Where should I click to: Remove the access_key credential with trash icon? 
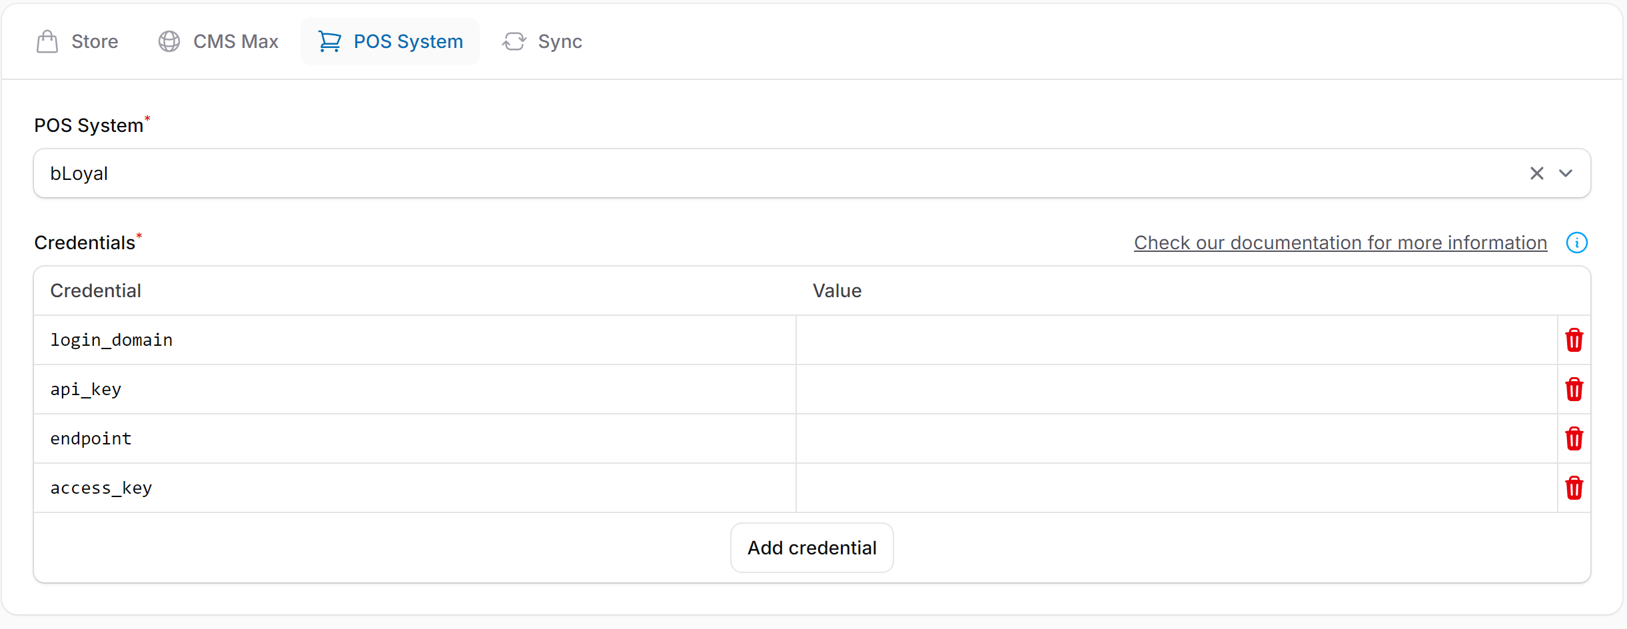click(x=1574, y=488)
